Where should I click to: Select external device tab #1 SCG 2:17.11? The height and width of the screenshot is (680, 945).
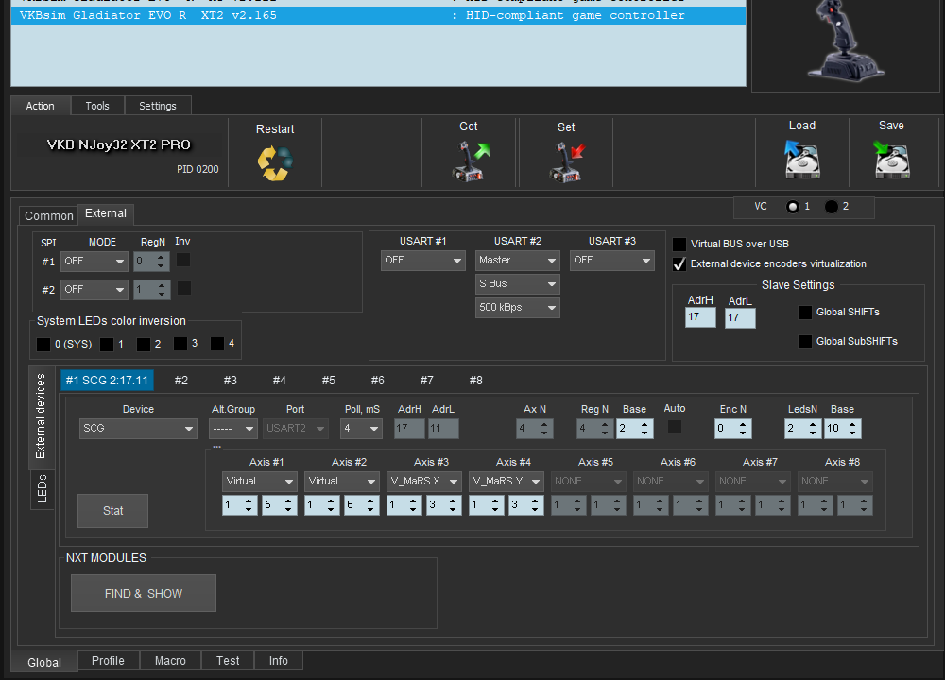coord(108,381)
